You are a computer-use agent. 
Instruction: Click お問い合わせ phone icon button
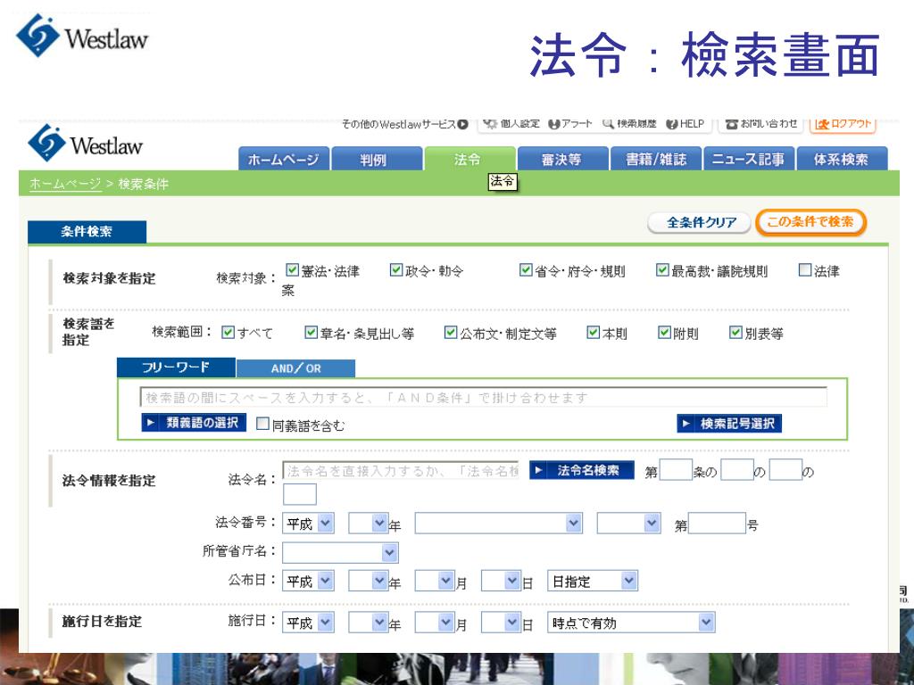pos(760,123)
